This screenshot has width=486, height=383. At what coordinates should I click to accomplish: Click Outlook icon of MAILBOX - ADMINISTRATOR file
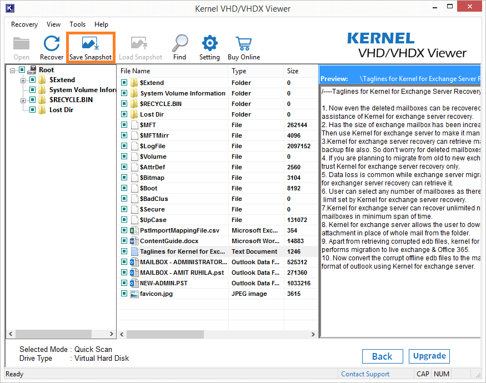[134, 262]
